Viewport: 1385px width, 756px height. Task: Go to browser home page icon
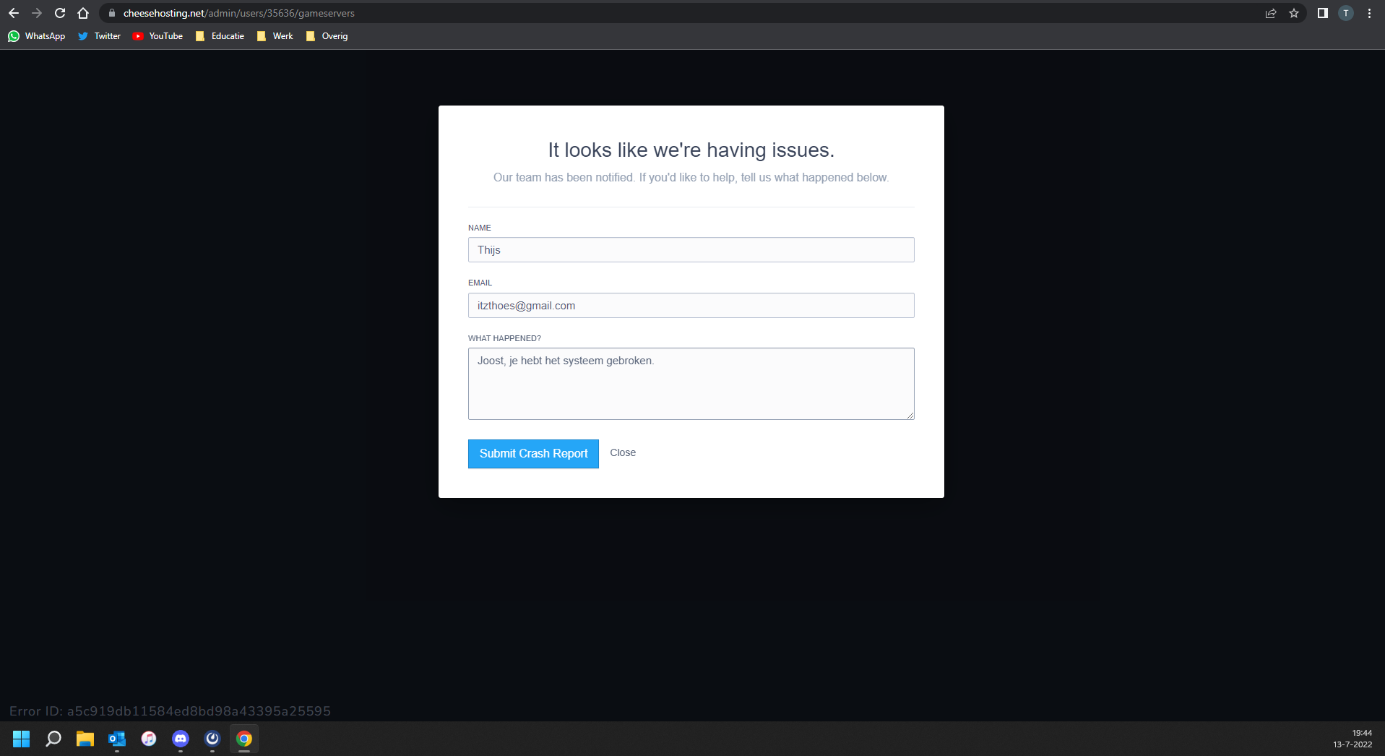tap(83, 13)
